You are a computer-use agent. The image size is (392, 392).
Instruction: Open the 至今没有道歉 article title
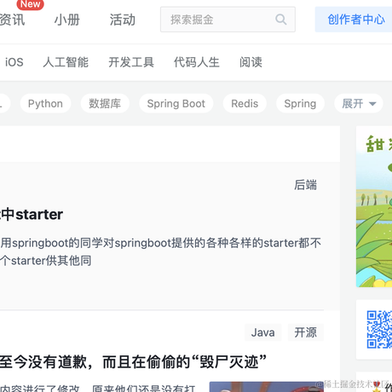click(133, 362)
